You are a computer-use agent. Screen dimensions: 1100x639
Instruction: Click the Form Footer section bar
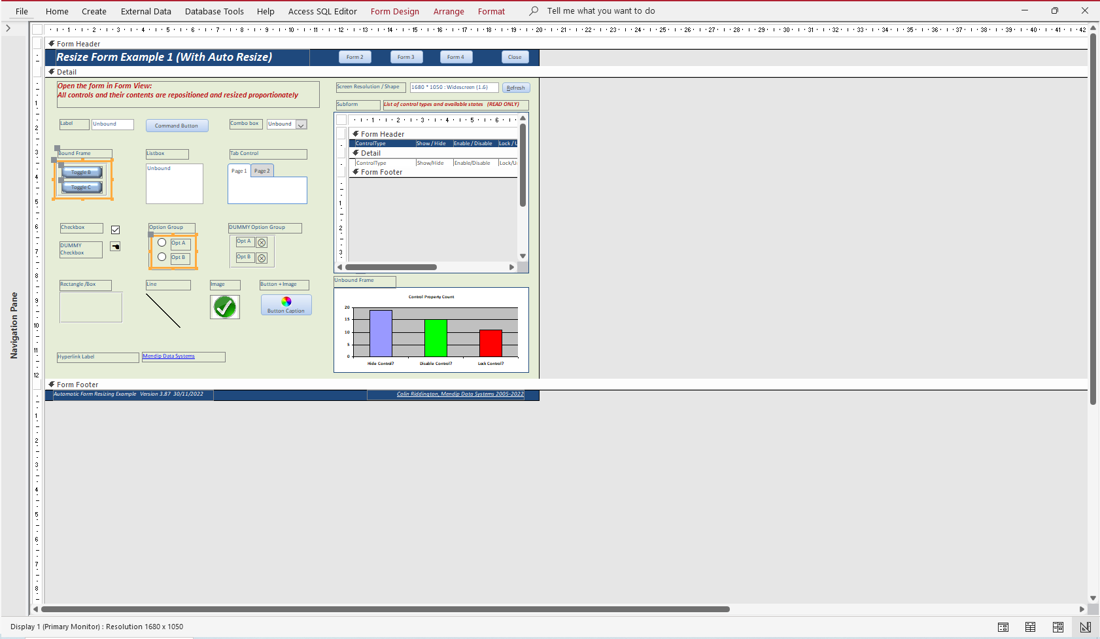click(566, 385)
